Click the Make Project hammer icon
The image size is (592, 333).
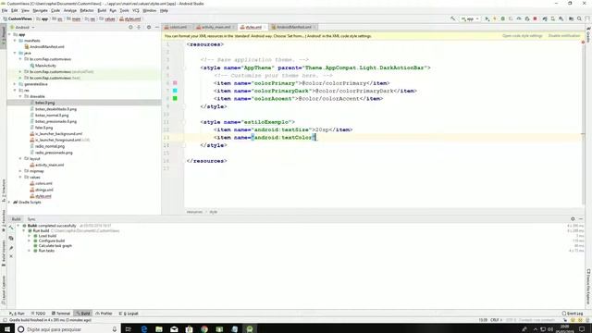(452, 18)
